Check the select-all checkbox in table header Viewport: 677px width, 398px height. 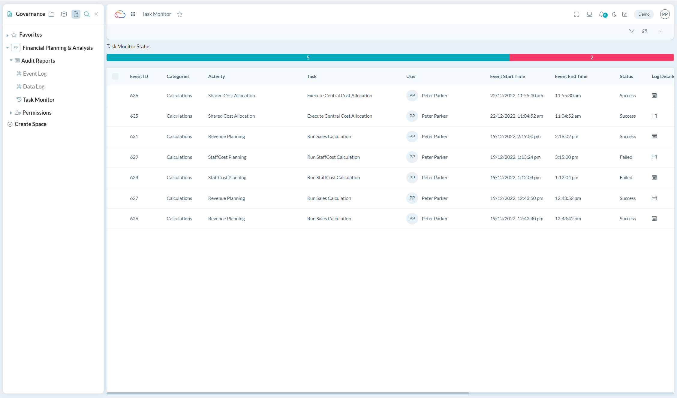[x=115, y=76]
